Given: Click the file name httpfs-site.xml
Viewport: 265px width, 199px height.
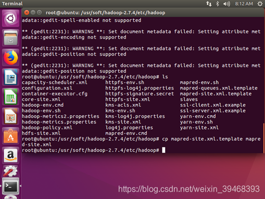Looking at the screenshot, I should point(128,99).
